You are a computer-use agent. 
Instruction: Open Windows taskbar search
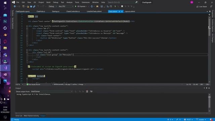5,8
